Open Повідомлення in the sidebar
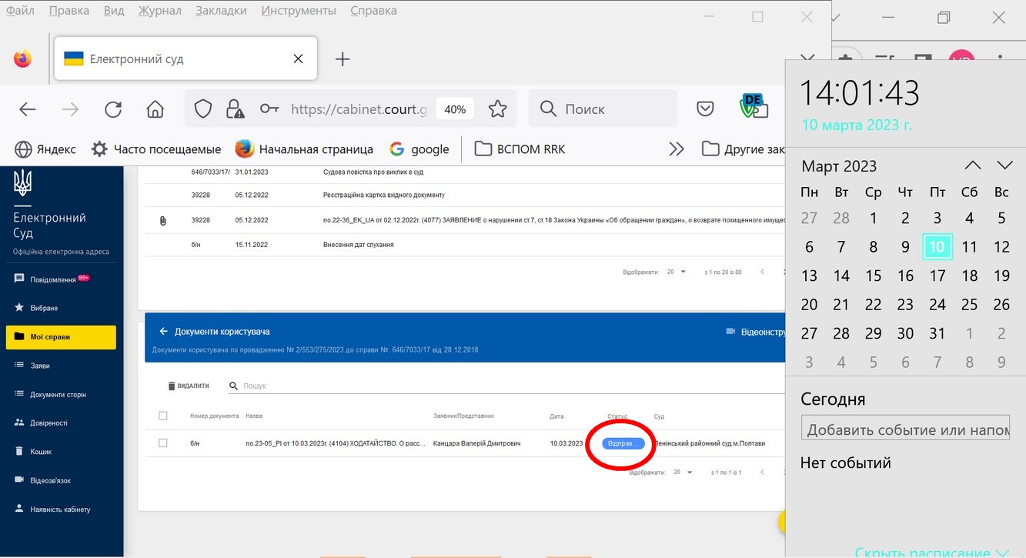Screen dimensions: 1026x558 [52, 279]
